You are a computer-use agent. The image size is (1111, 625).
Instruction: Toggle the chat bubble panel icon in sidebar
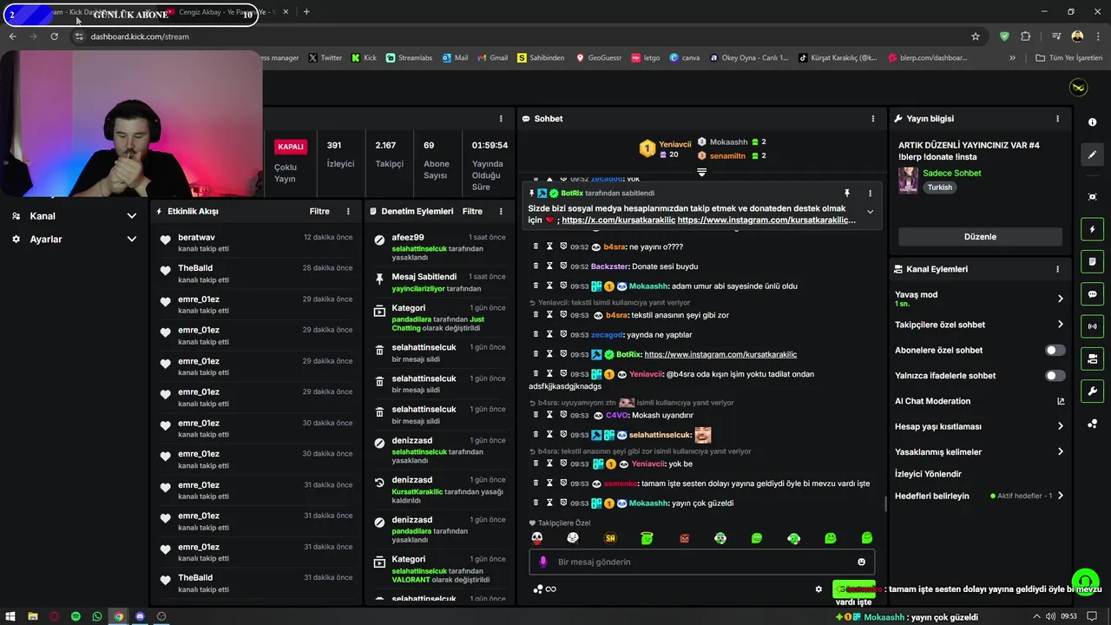(x=1092, y=294)
